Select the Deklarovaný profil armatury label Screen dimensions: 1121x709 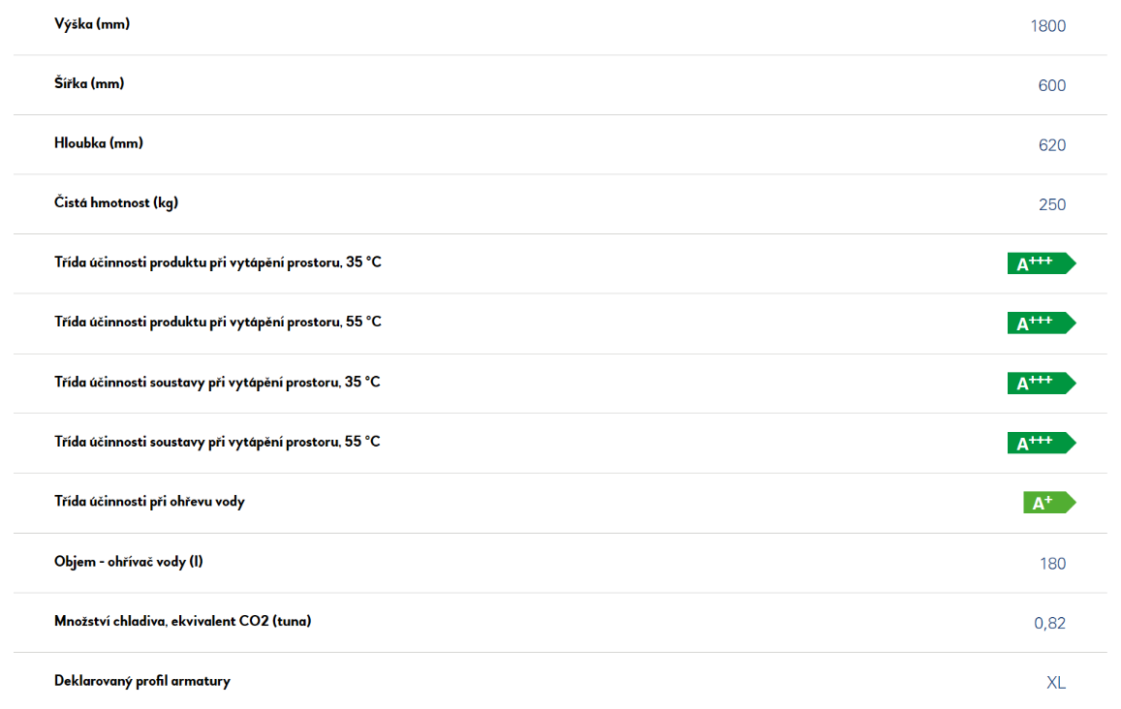pos(142,681)
